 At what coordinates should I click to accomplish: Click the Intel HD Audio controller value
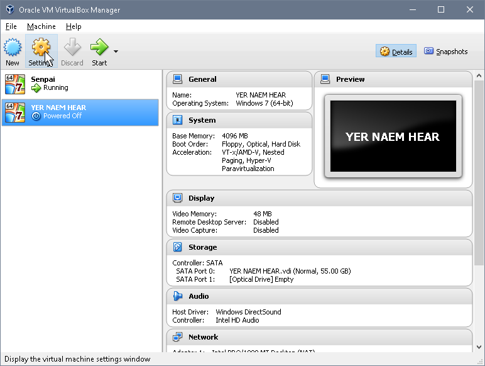(x=237, y=320)
